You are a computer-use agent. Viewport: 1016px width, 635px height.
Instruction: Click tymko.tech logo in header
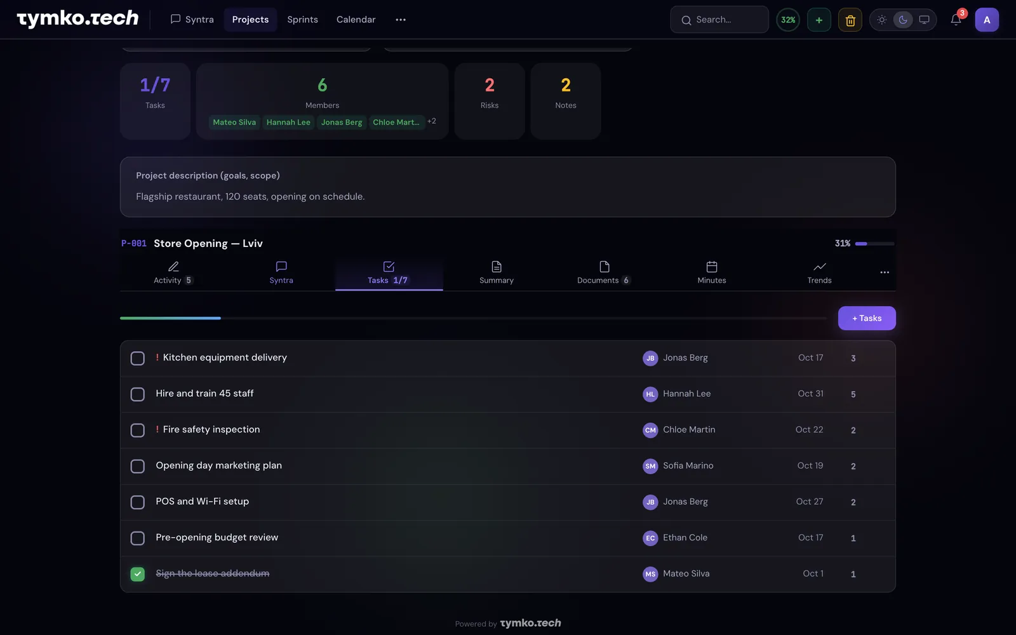(77, 19)
